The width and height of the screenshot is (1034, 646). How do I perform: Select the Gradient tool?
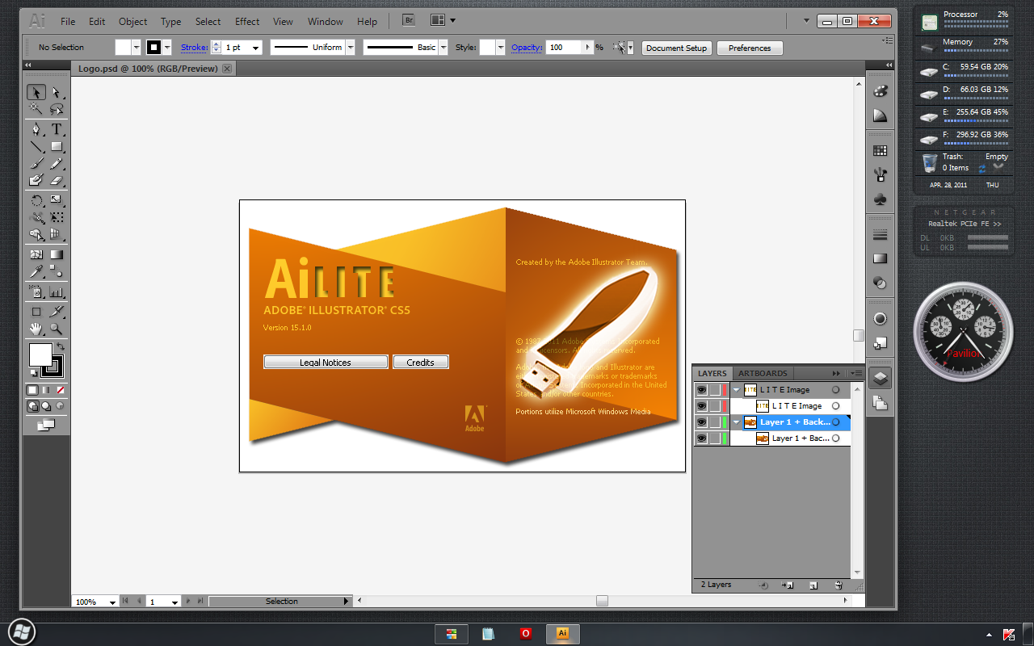[x=57, y=254]
